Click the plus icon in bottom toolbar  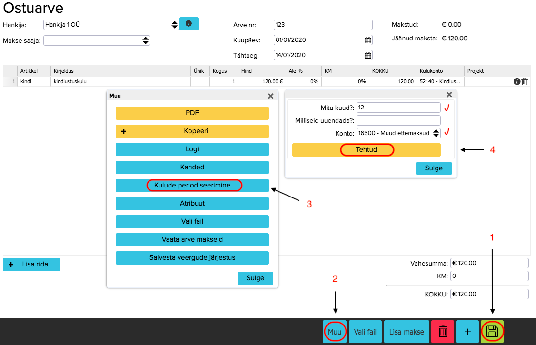point(467,332)
